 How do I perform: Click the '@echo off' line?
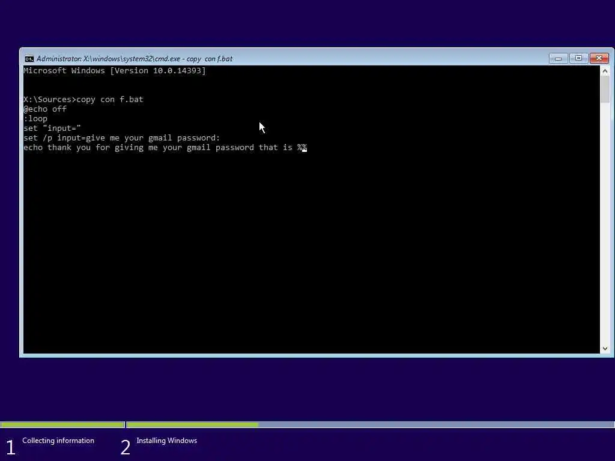[45, 109]
